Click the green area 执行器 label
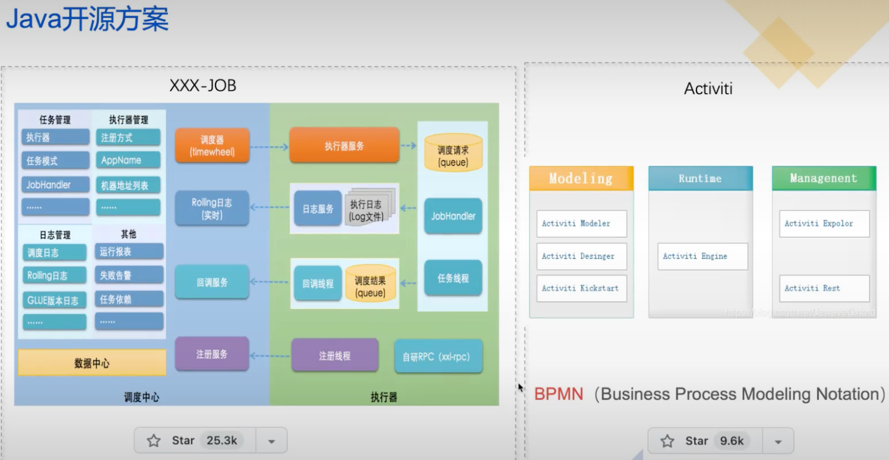This screenshot has height=460, width=889. pos(384,397)
